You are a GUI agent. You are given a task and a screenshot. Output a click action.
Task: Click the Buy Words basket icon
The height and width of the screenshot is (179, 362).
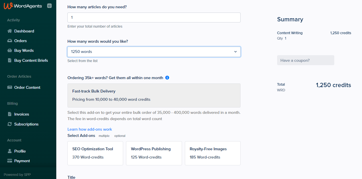pyautogui.click(x=10, y=50)
